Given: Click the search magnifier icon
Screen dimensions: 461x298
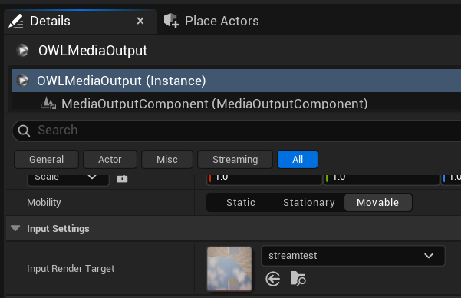Looking at the screenshot, I should [24, 131].
